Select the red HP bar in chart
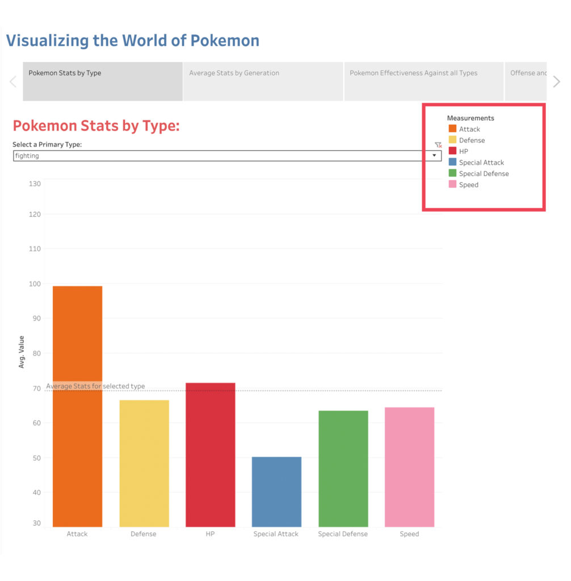 click(x=210, y=454)
